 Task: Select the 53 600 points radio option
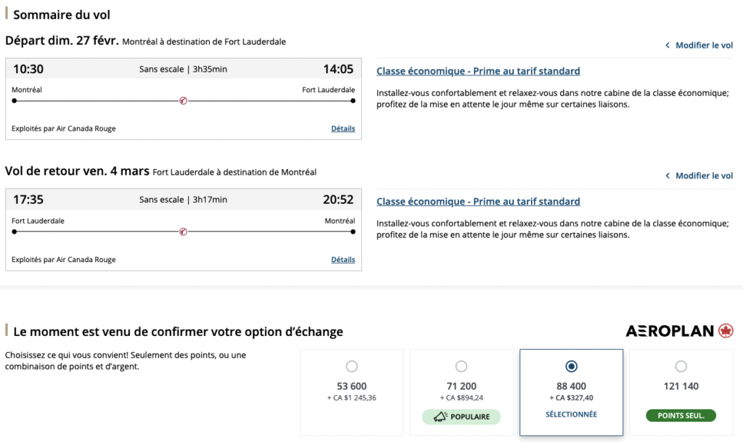point(352,367)
